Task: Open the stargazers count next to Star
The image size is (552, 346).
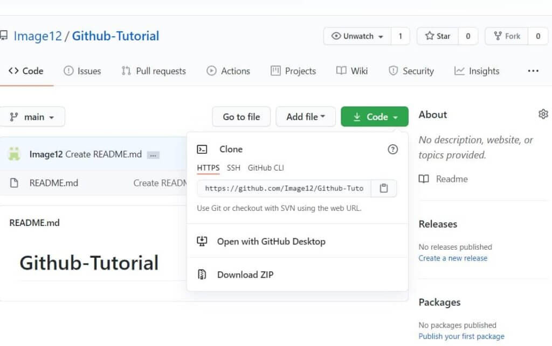Action: point(468,36)
